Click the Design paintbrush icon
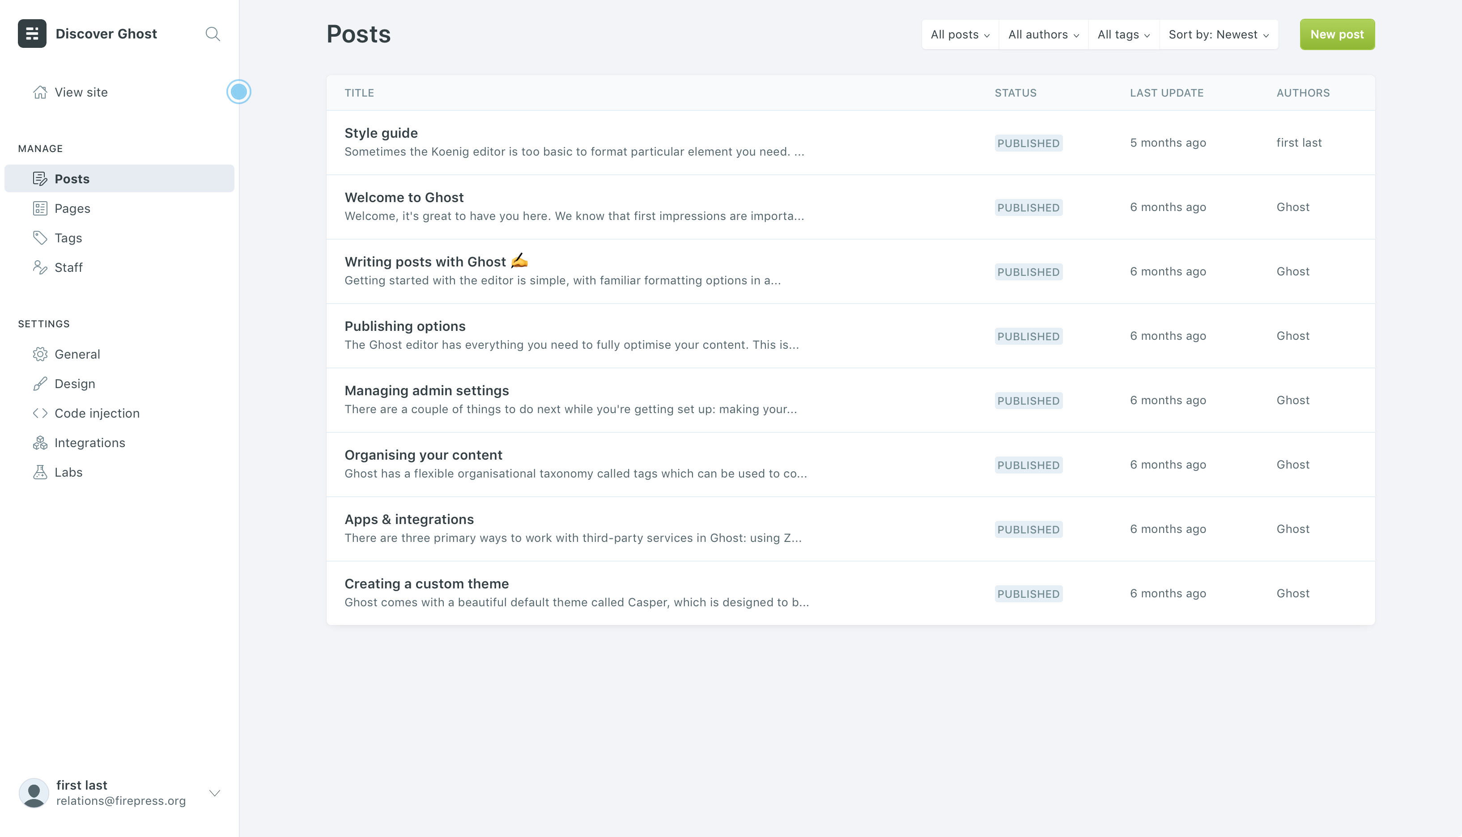The height and width of the screenshot is (837, 1462). pos(40,384)
